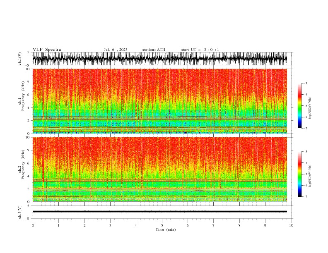The image size is (328, 253).
Task: Click time axis tick label "6"
Action: pyautogui.click(x=188, y=225)
